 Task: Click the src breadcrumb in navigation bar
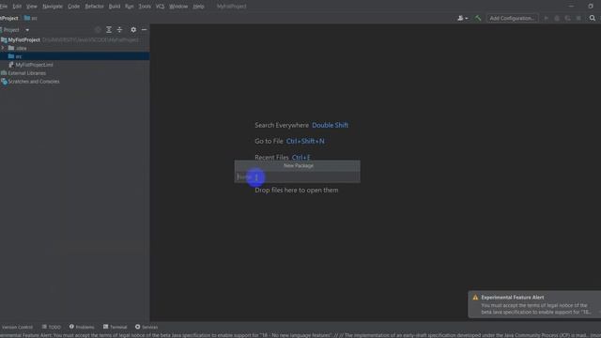31,18
